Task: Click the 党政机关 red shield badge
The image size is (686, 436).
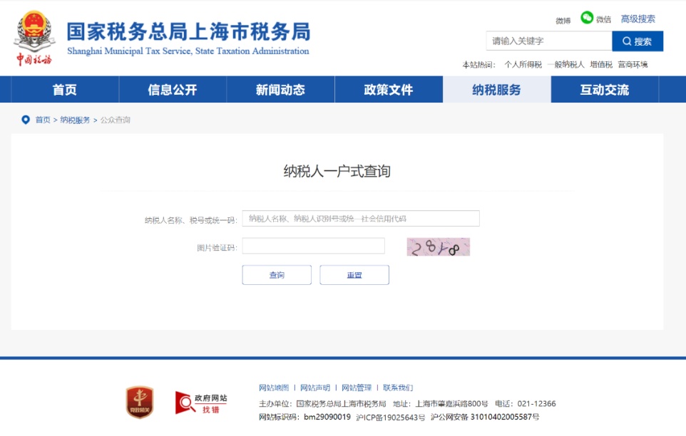Action: (140, 403)
